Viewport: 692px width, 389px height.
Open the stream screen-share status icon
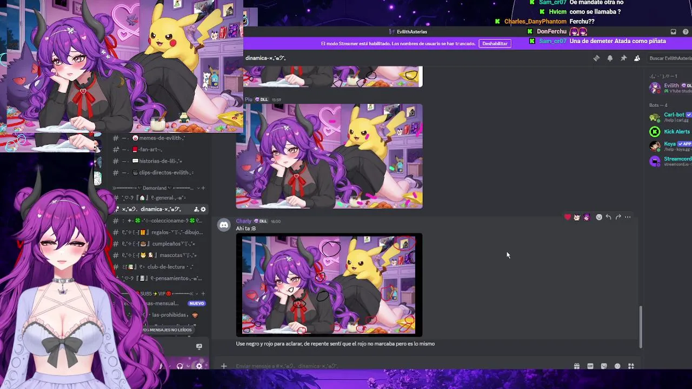[199, 347]
